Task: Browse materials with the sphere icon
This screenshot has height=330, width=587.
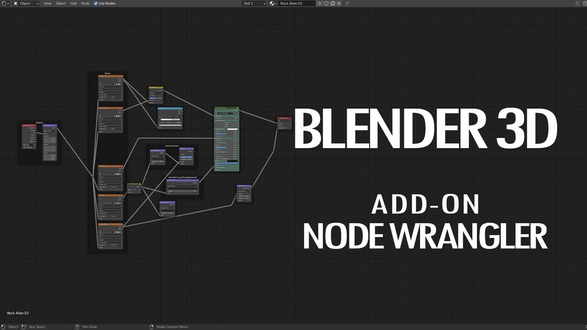Action: coord(273,3)
